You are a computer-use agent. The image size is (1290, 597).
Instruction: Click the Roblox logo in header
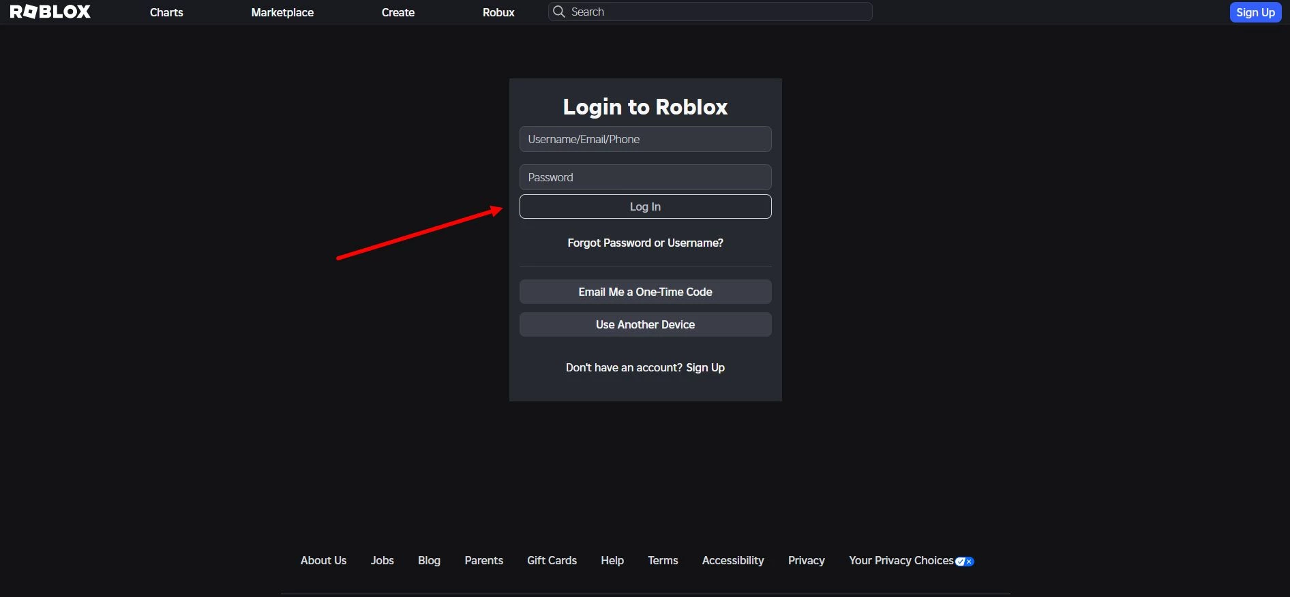[50, 12]
